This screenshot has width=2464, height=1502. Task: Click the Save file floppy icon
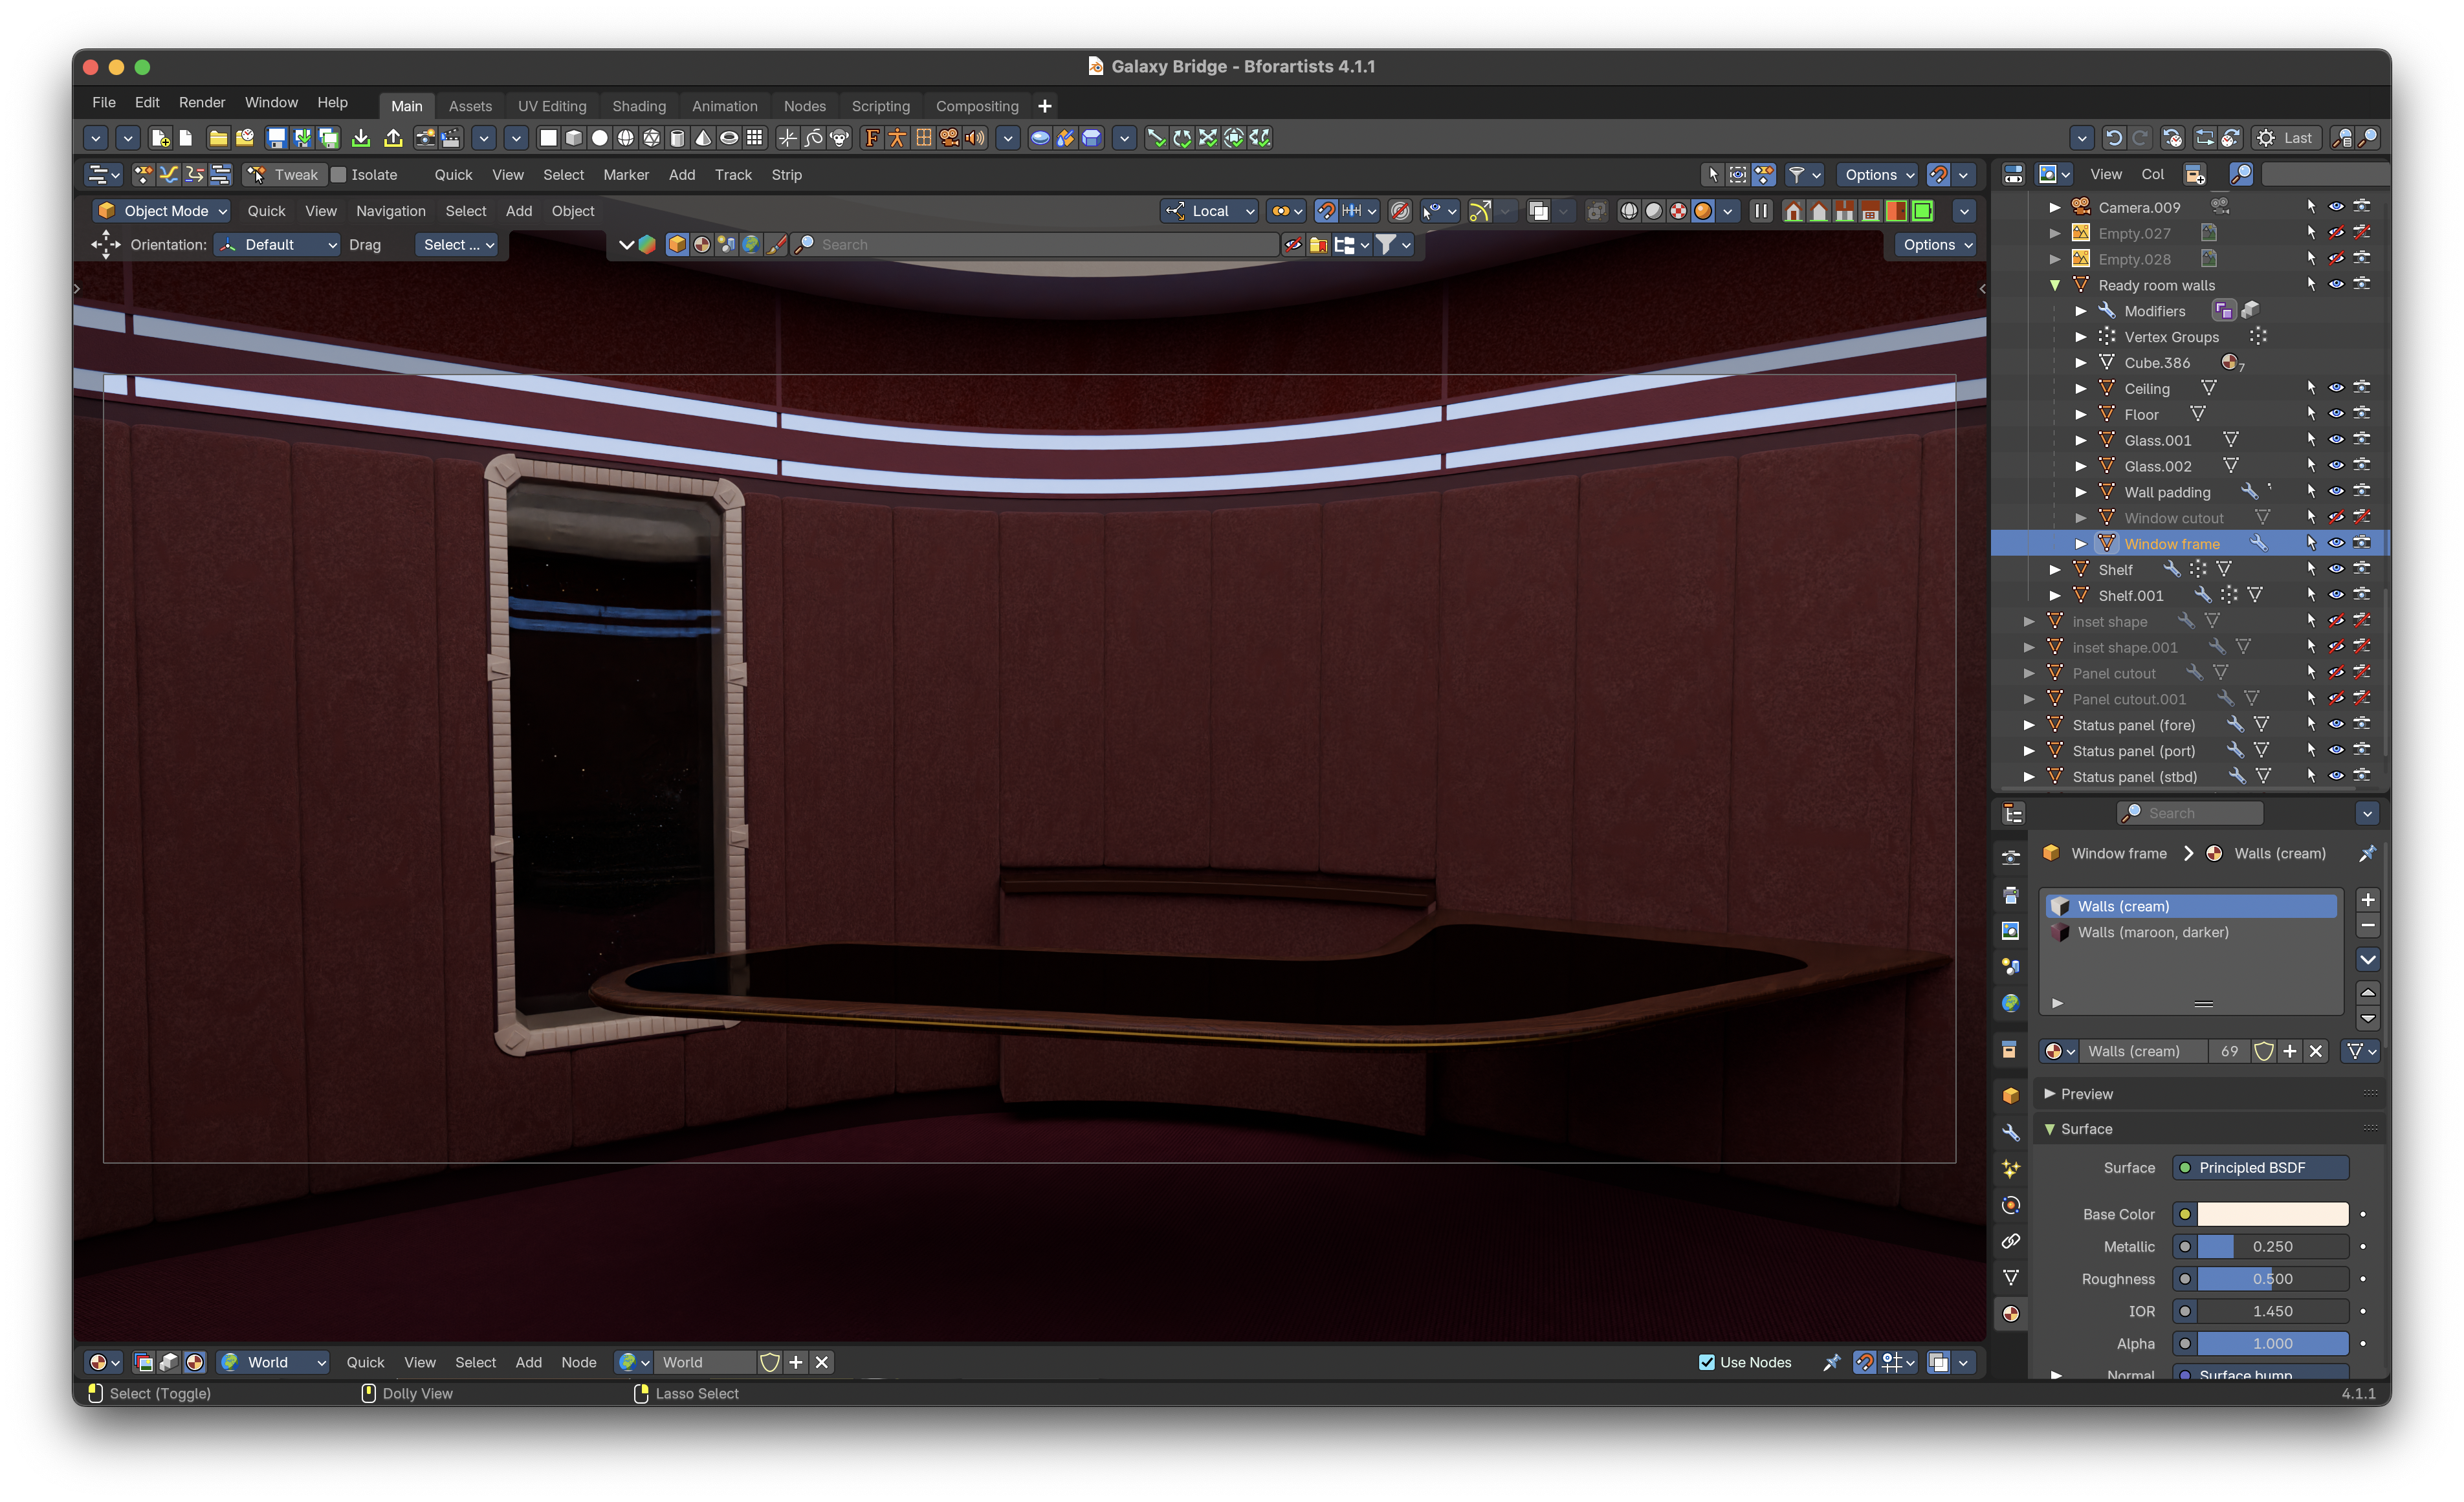pos(277,138)
